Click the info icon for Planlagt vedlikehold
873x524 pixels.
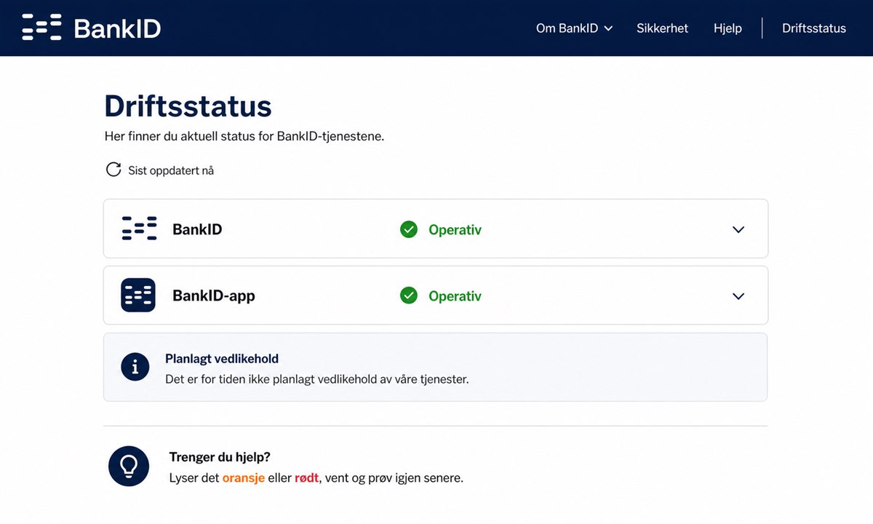135,368
